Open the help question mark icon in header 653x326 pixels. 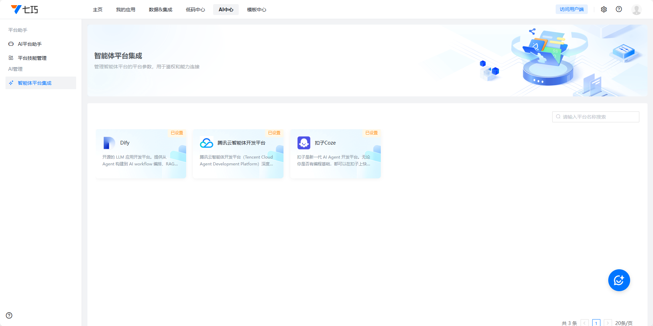click(x=619, y=9)
